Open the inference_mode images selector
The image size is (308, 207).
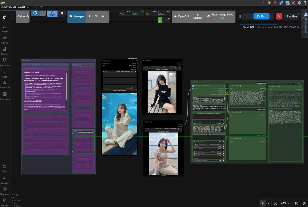209,153
